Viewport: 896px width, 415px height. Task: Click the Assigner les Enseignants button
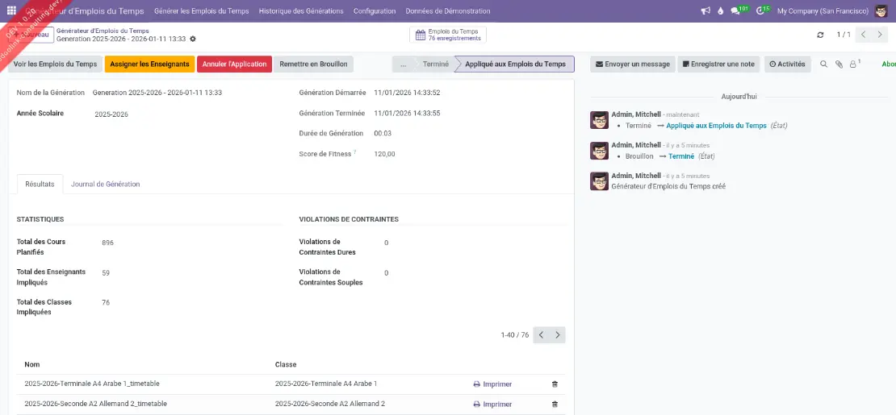[x=149, y=64]
